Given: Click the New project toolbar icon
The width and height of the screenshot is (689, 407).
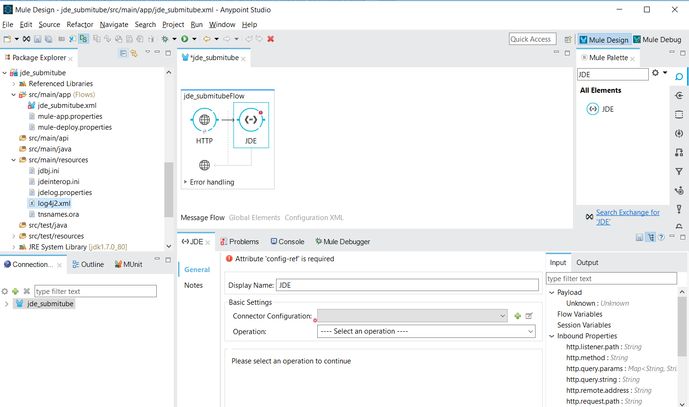Looking at the screenshot, I should [x=7, y=39].
